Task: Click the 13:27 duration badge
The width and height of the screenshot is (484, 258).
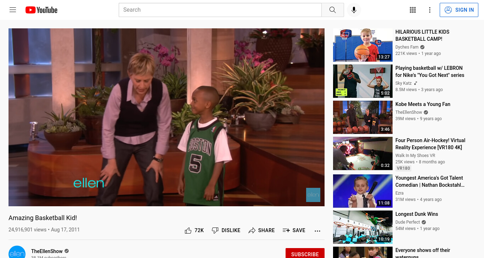Action: (384, 57)
